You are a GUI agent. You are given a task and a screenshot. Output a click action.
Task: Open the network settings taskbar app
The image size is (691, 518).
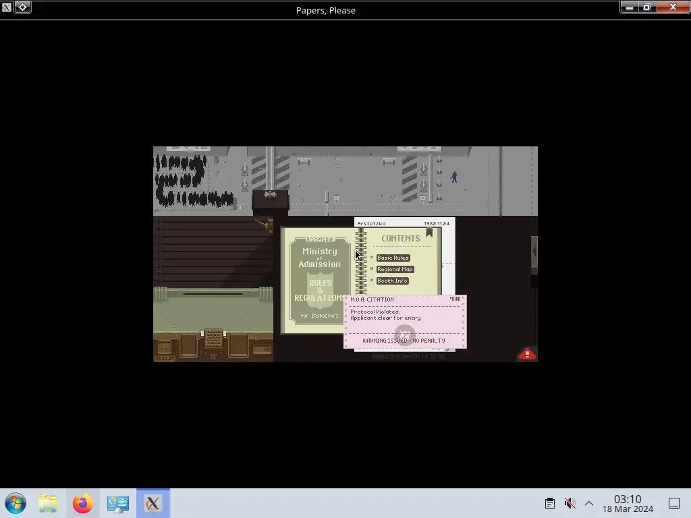pyautogui.click(x=117, y=503)
